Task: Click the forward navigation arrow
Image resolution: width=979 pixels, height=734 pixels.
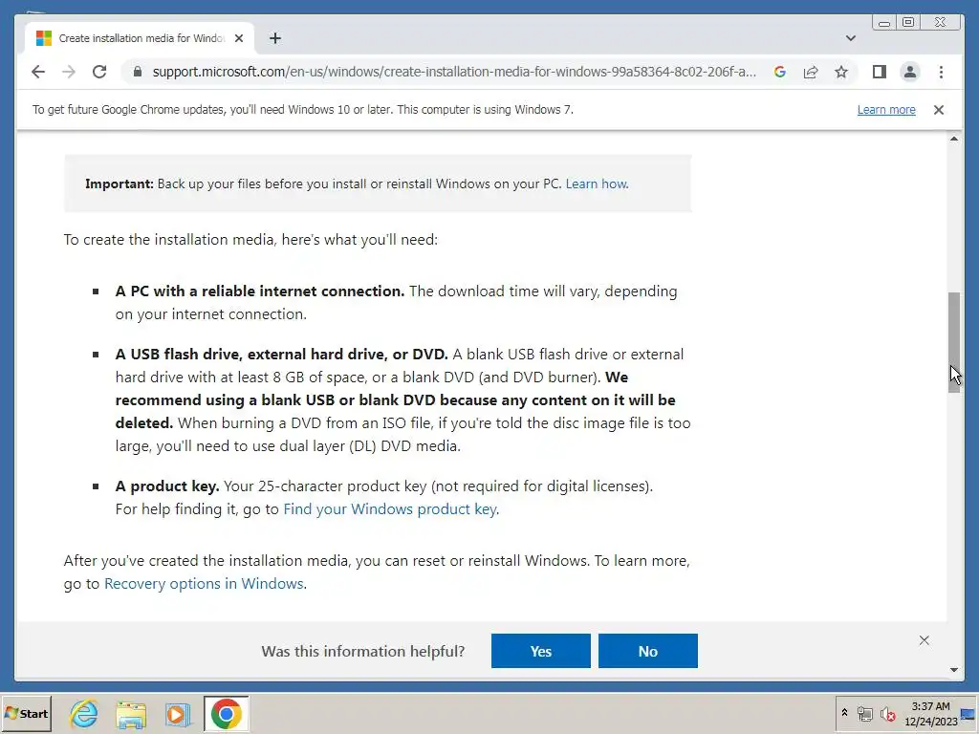Action: 69,72
